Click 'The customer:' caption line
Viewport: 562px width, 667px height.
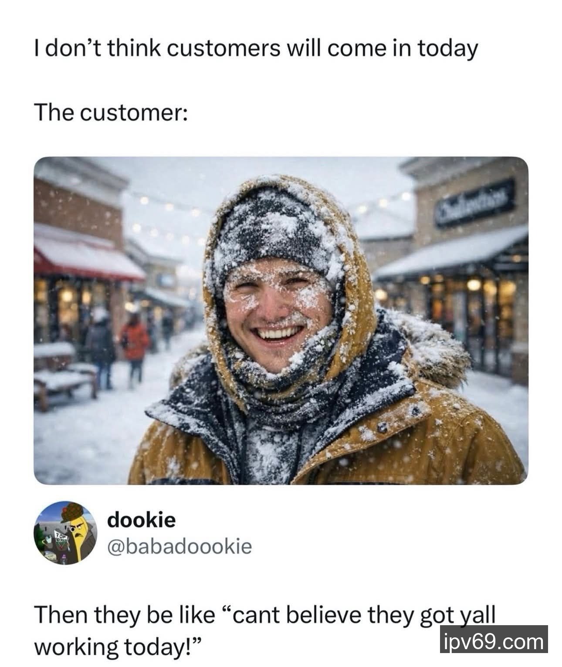pyautogui.click(x=111, y=112)
